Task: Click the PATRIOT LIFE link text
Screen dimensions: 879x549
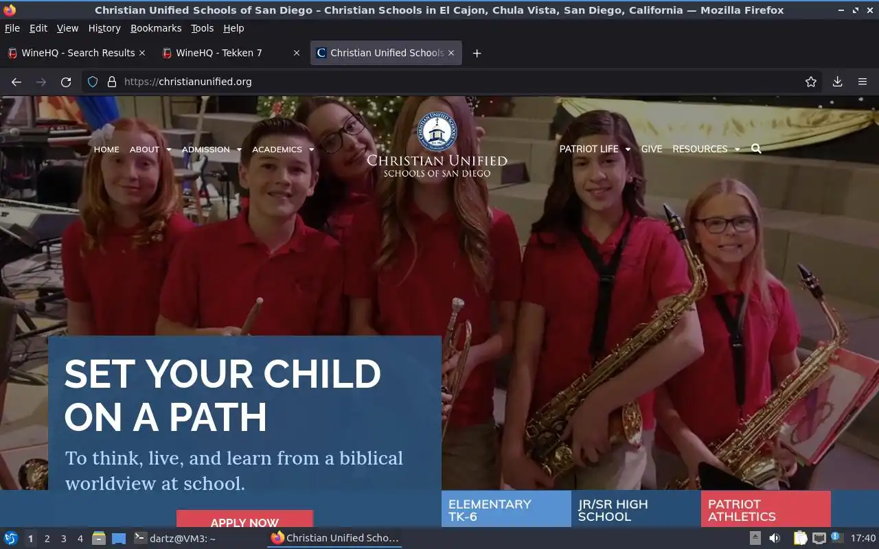Action: (x=589, y=149)
